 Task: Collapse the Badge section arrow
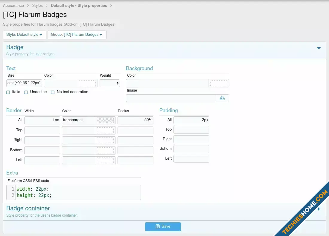click(x=319, y=48)
